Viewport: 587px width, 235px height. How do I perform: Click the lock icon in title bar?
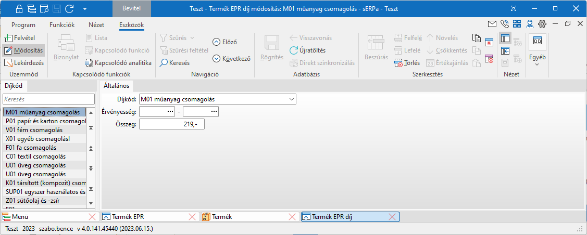(20, 8)
